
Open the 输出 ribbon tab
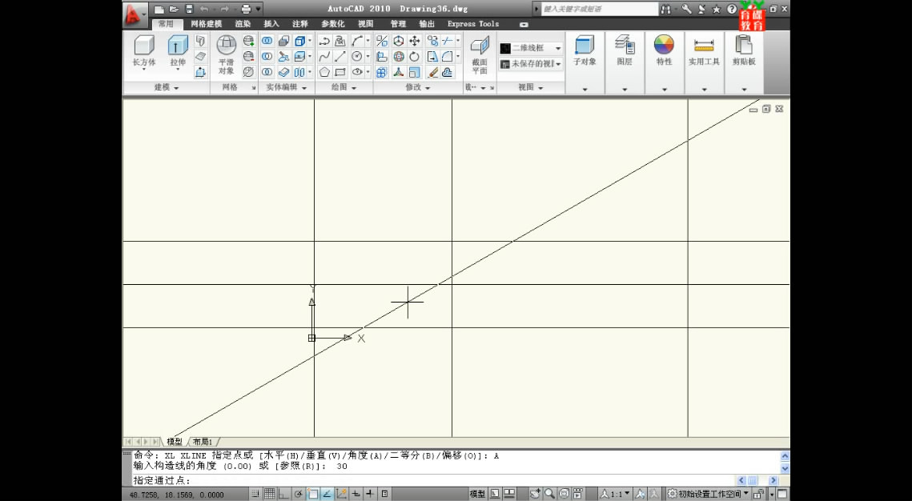(x=427, y=24)
